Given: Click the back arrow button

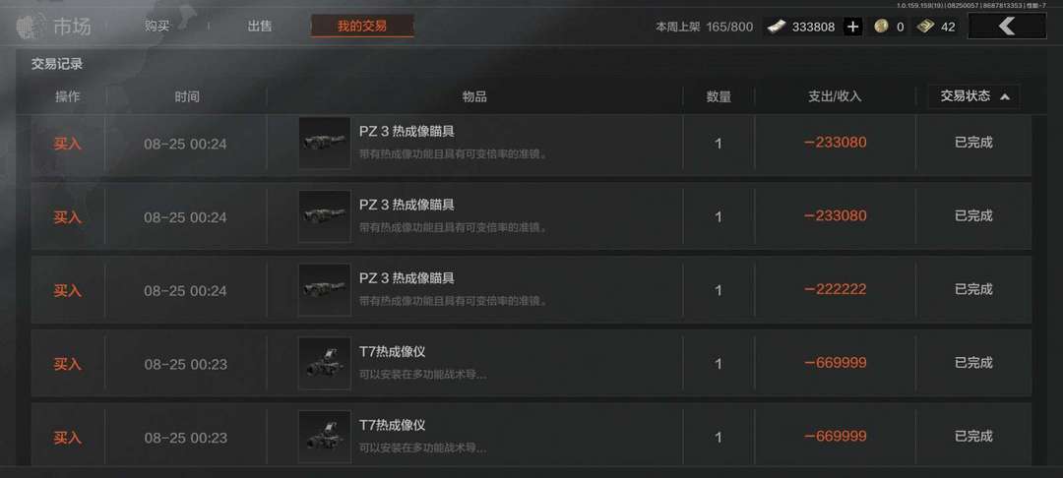Looking at the screenshot, I should coord(1007,27).
